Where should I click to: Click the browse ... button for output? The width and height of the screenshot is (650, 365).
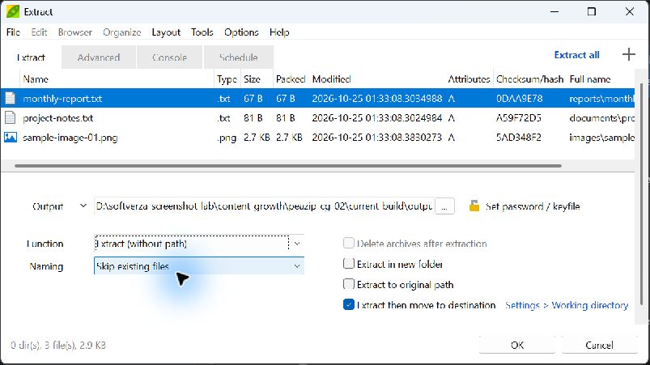click(444, 206)
